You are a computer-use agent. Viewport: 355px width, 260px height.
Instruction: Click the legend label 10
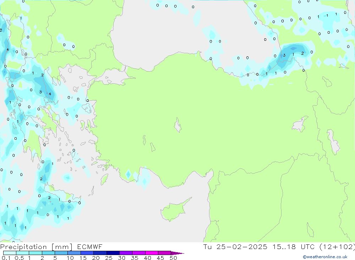point(70,258)
